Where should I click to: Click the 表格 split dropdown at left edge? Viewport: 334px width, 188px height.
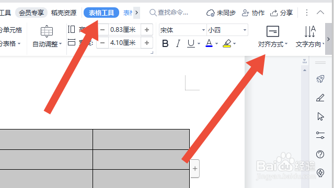[x=10, y=44]
